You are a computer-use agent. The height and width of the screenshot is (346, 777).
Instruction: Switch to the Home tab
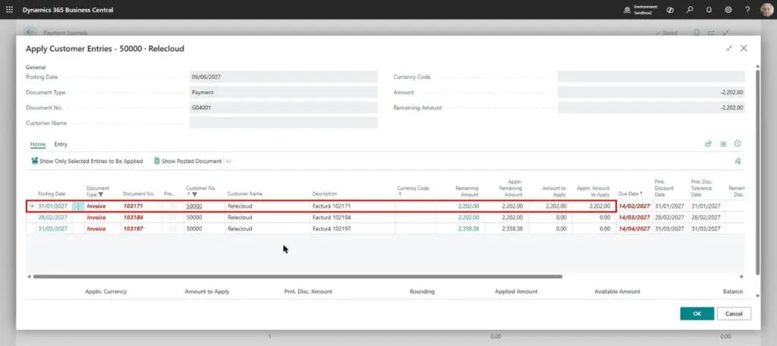click(x=38, y=144)
